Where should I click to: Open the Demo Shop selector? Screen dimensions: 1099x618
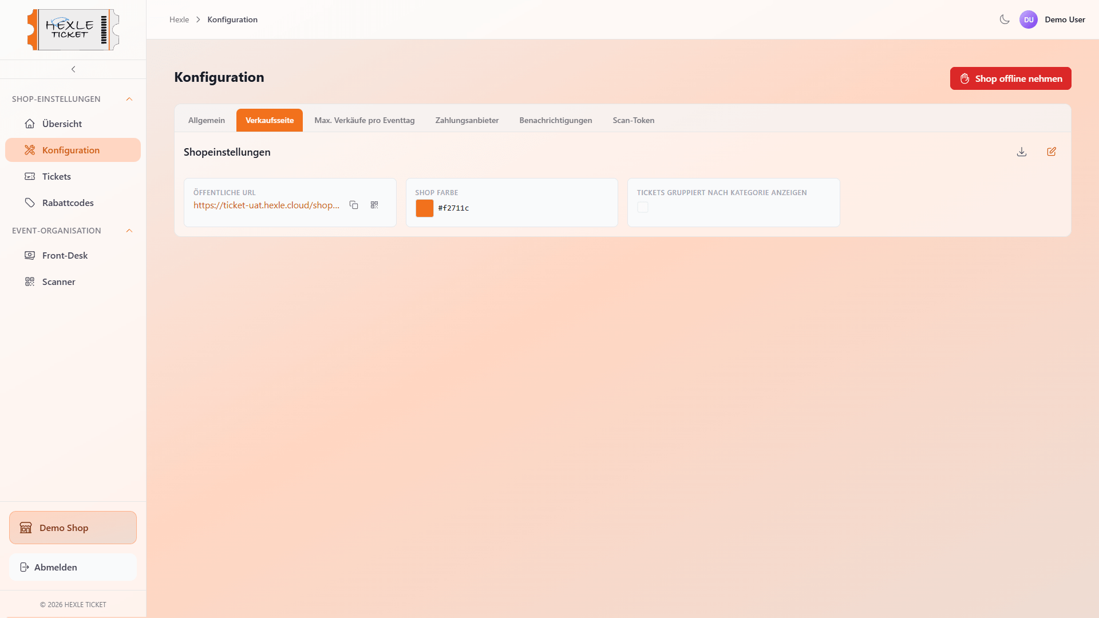(x=73, y=528)
